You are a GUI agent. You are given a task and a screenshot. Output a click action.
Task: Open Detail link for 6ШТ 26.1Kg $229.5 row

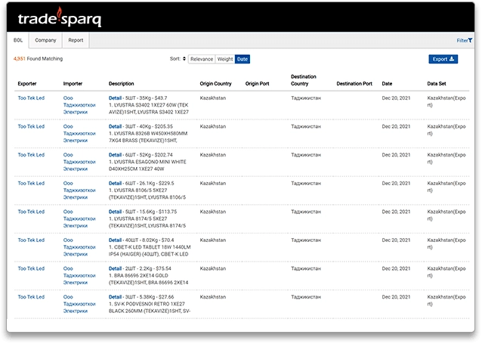(x=116, y=183)
